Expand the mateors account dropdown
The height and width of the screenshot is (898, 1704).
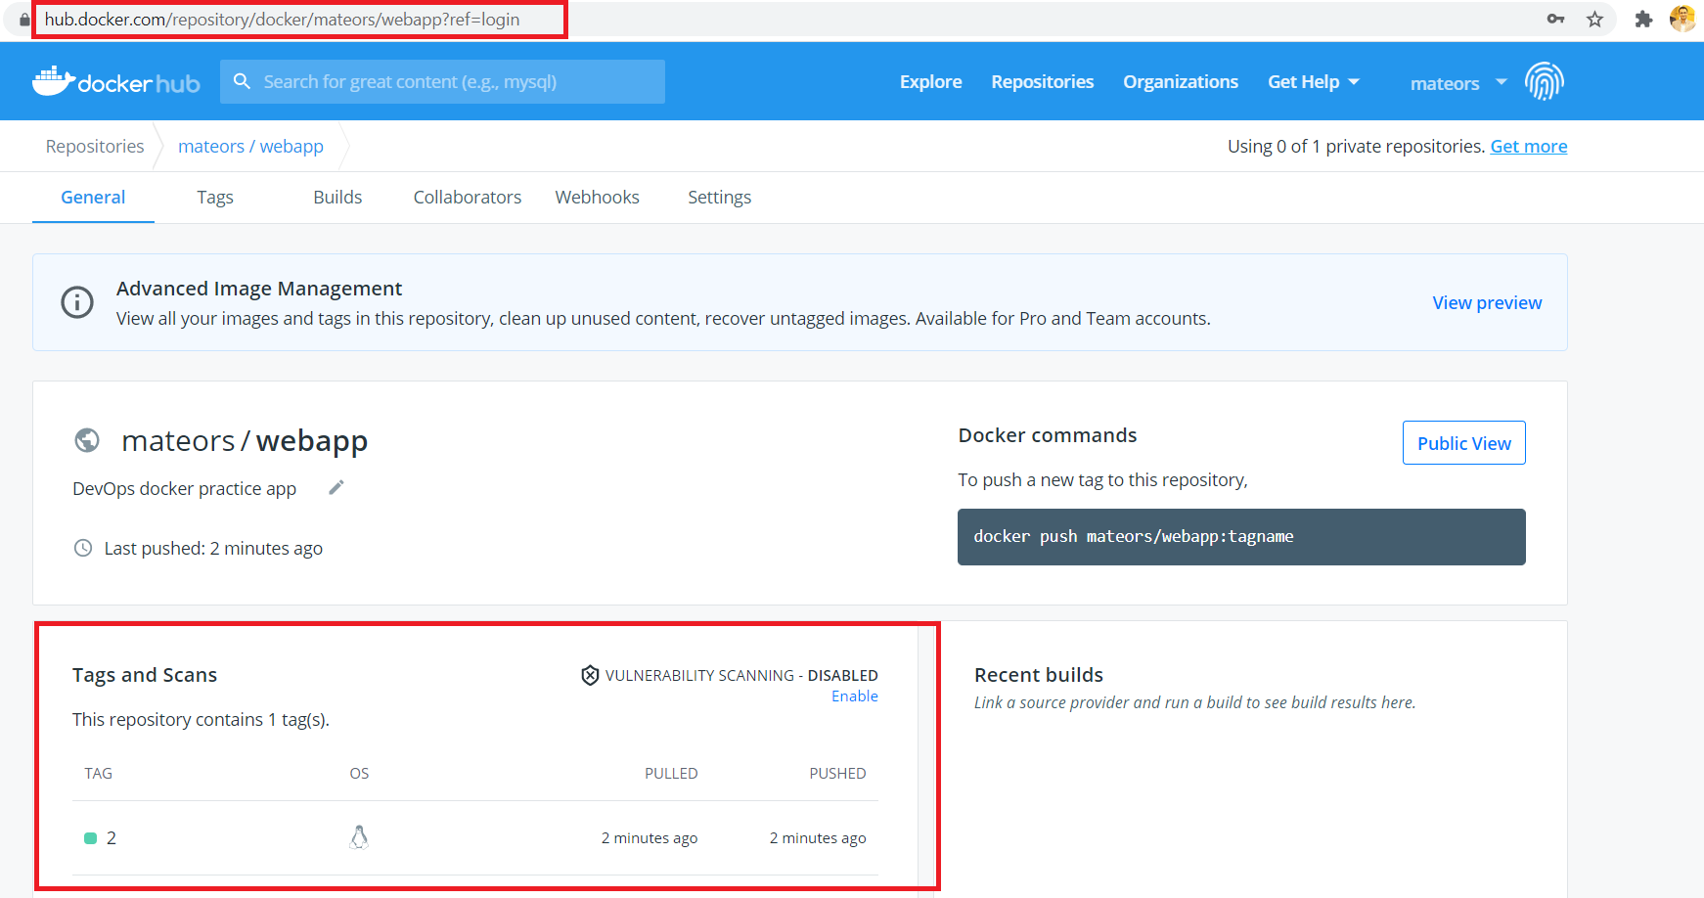point(1458,83)
